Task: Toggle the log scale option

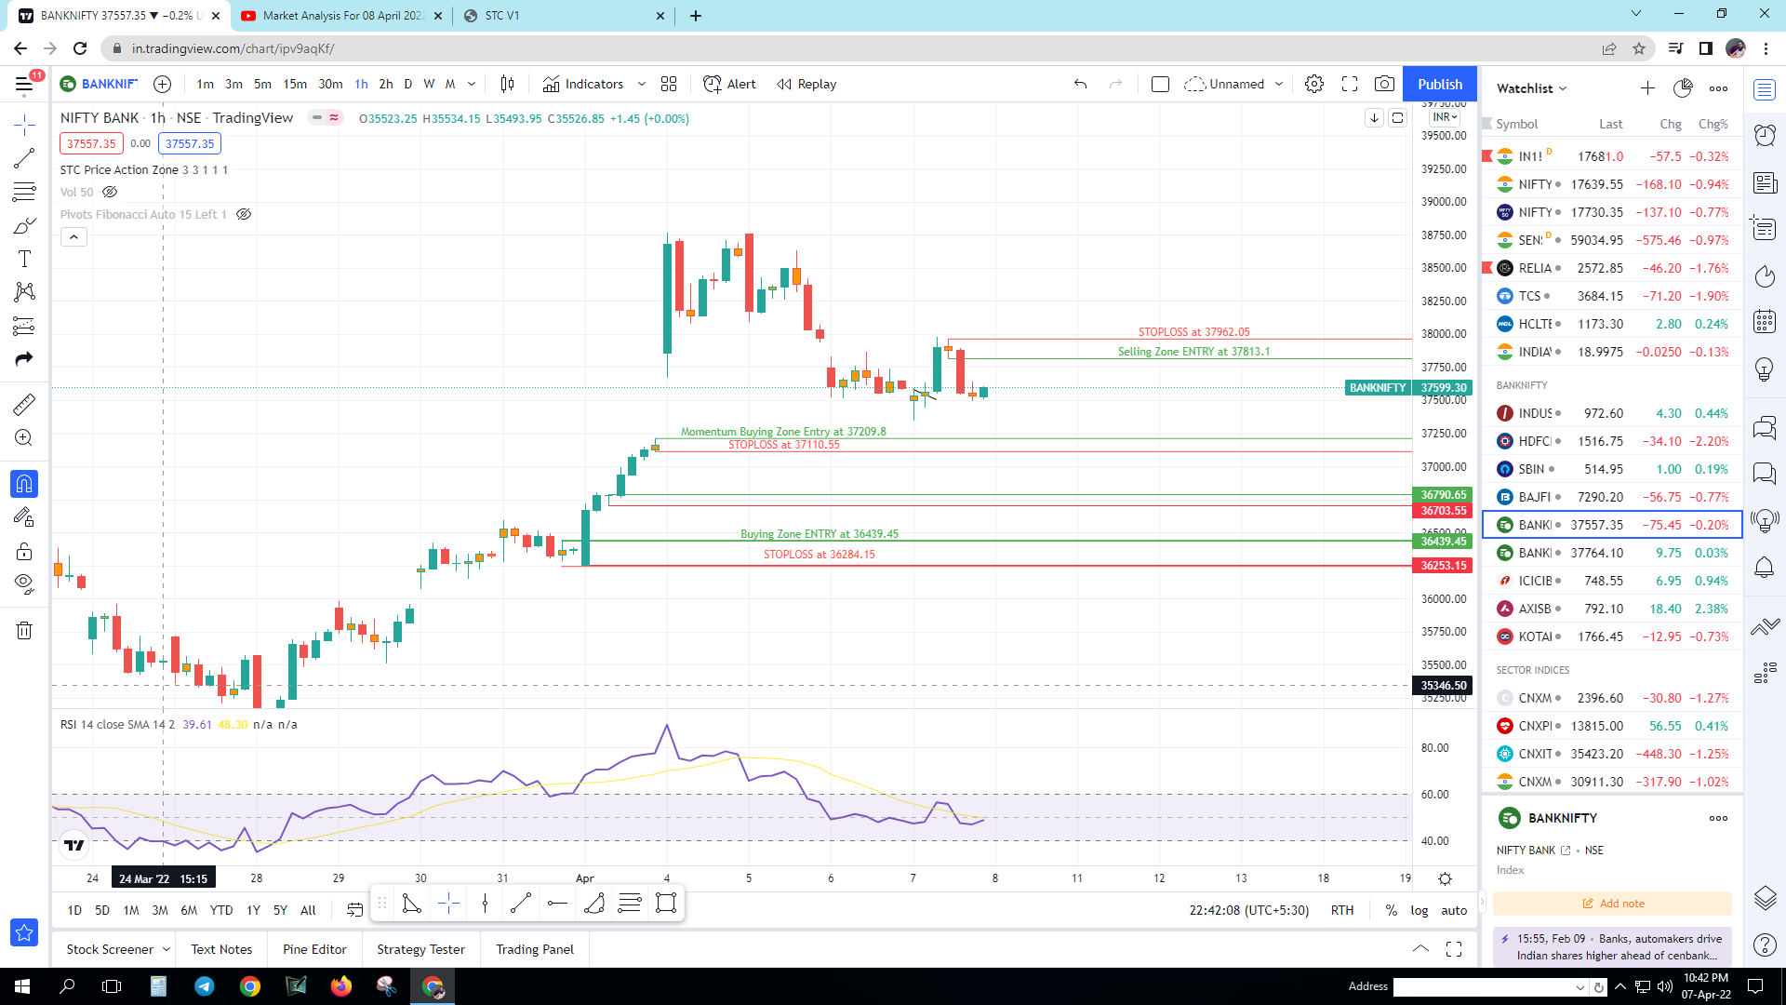Action: (1419, 910)
